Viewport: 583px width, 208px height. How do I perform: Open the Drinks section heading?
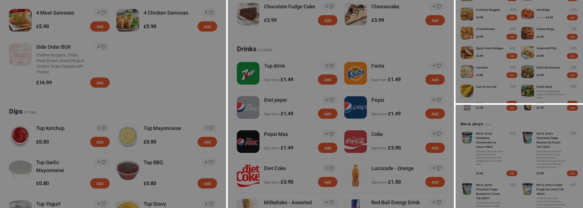[247, 49]
